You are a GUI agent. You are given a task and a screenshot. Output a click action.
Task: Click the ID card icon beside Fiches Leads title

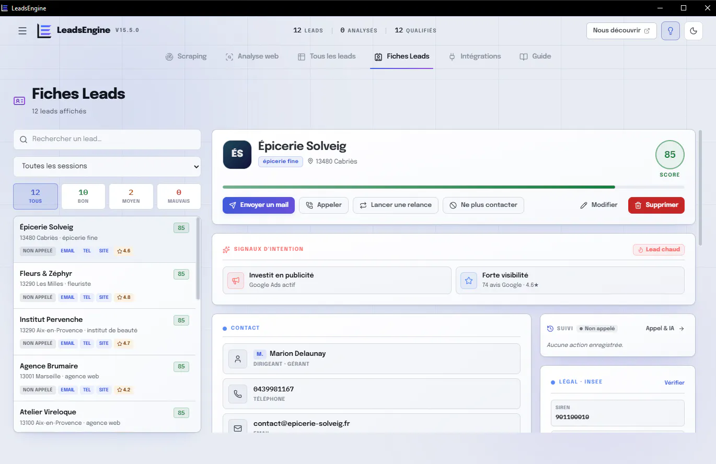19,101
